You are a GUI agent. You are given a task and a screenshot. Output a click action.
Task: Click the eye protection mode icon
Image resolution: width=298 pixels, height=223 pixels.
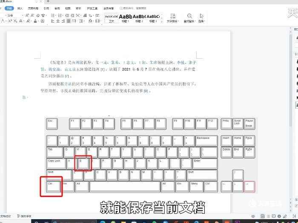pos(253,216)
